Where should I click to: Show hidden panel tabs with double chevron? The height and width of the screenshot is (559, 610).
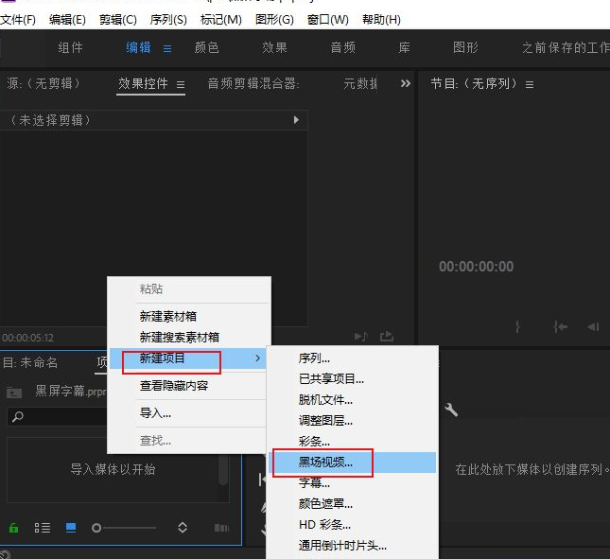(x=406, y=83)
